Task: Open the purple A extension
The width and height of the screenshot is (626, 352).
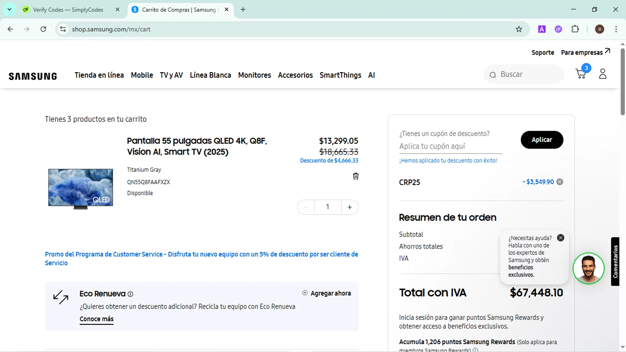Action: [x=542, y=29]
